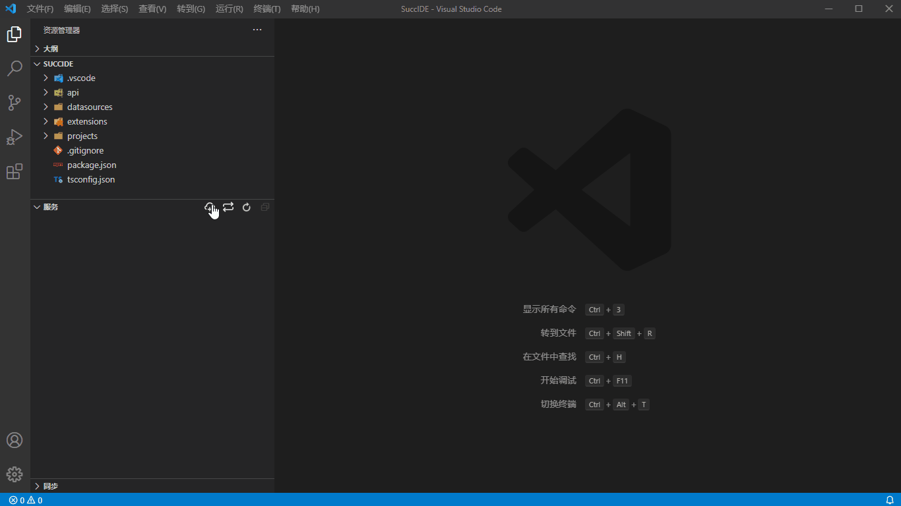Click the F11 key label
901x506 pixels.
tap(622, 381)
